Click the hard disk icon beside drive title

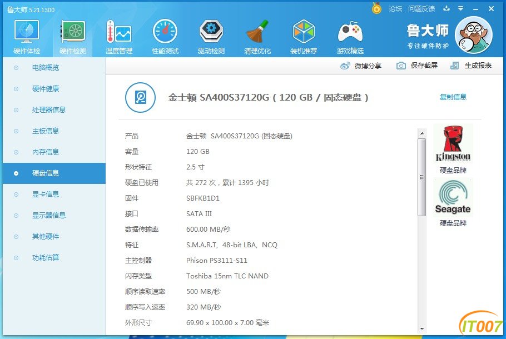140,97
